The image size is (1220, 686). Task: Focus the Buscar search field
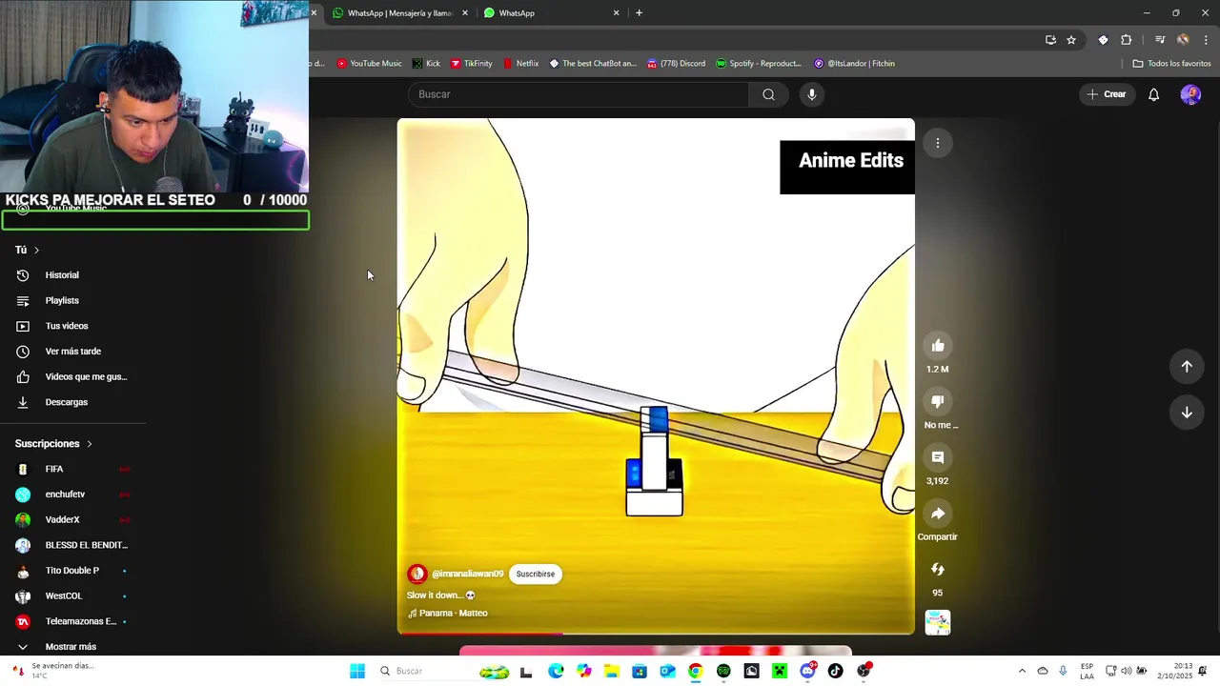(579, 94)
